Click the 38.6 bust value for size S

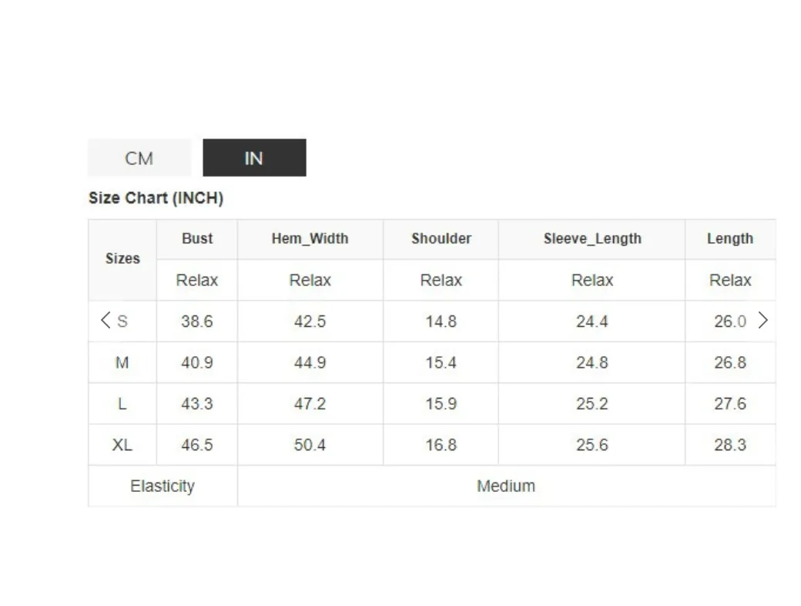tap(197, 322)
